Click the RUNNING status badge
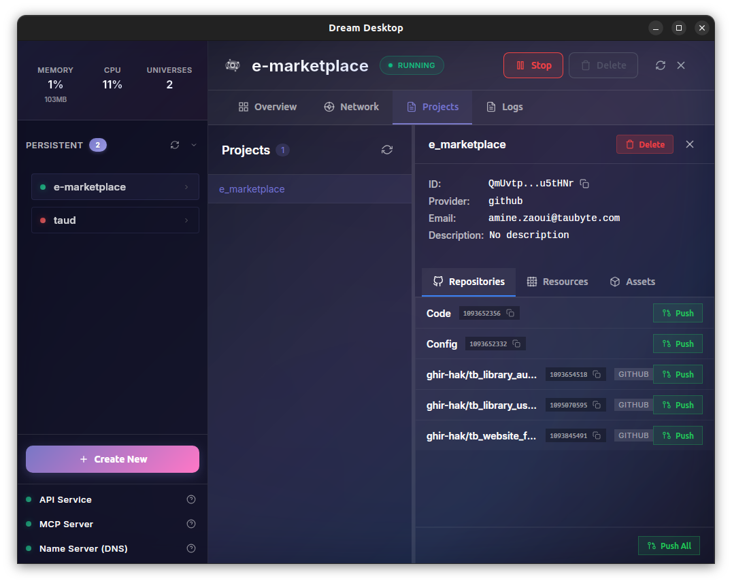Viewport: 732px width, 583px height. tap(412, 65)
